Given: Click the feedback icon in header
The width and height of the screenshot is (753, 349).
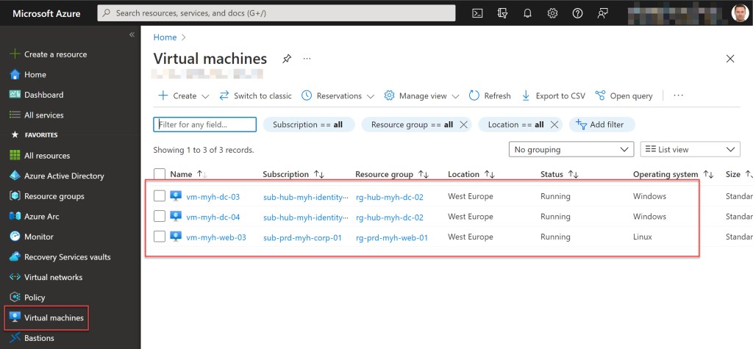Looking at the screenshot, I should pos(603,13).
